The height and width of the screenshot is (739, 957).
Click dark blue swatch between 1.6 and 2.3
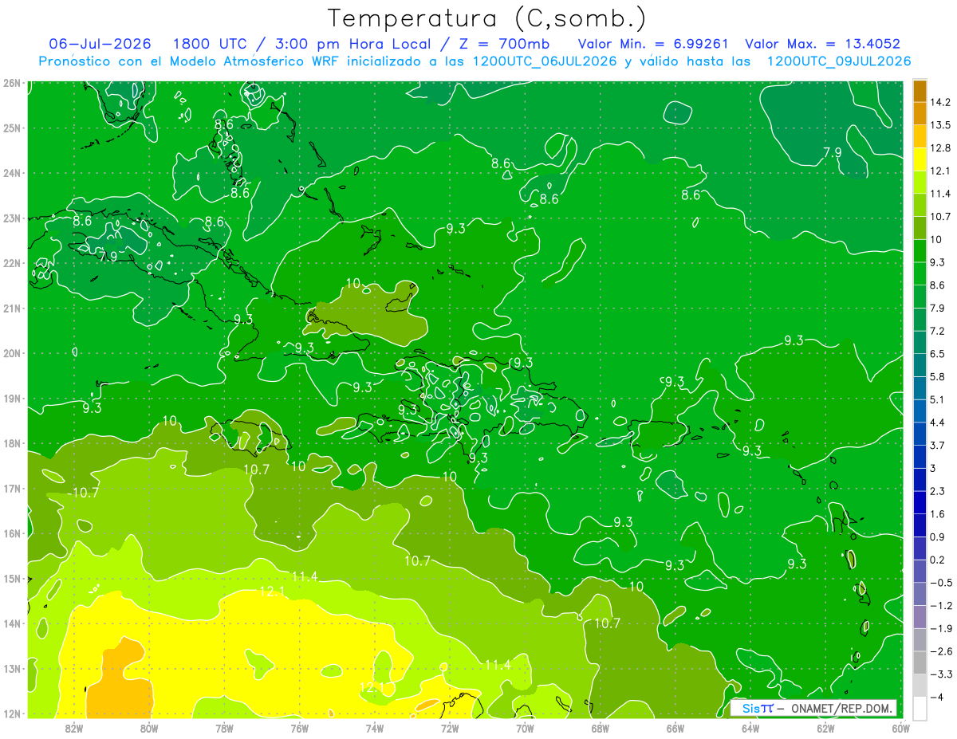tap(920, 502)
